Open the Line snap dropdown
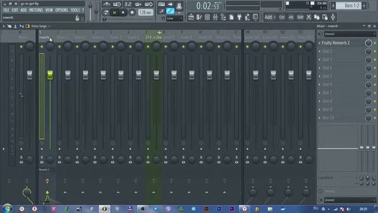The image size is (378, 213). tap(175, 18)
